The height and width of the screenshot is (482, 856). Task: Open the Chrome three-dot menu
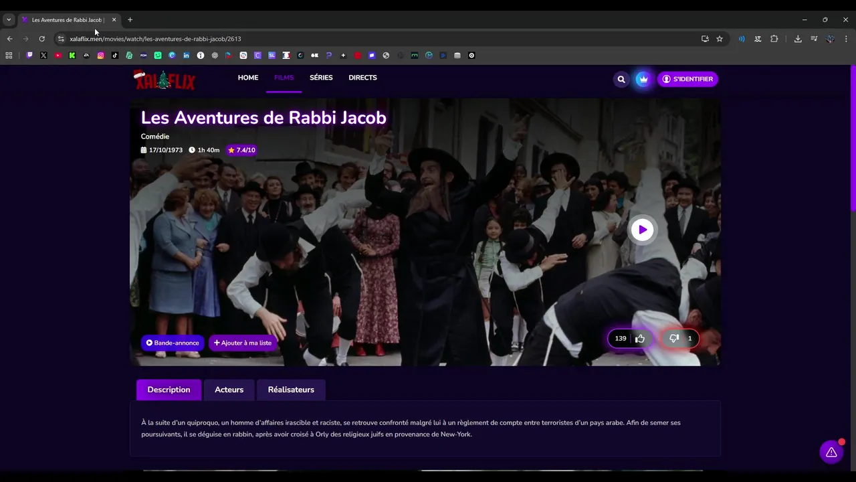coord(845,39)
